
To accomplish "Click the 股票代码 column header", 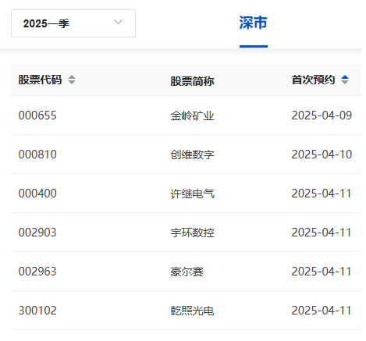I will pyautogui.click(x=40, y=80).
